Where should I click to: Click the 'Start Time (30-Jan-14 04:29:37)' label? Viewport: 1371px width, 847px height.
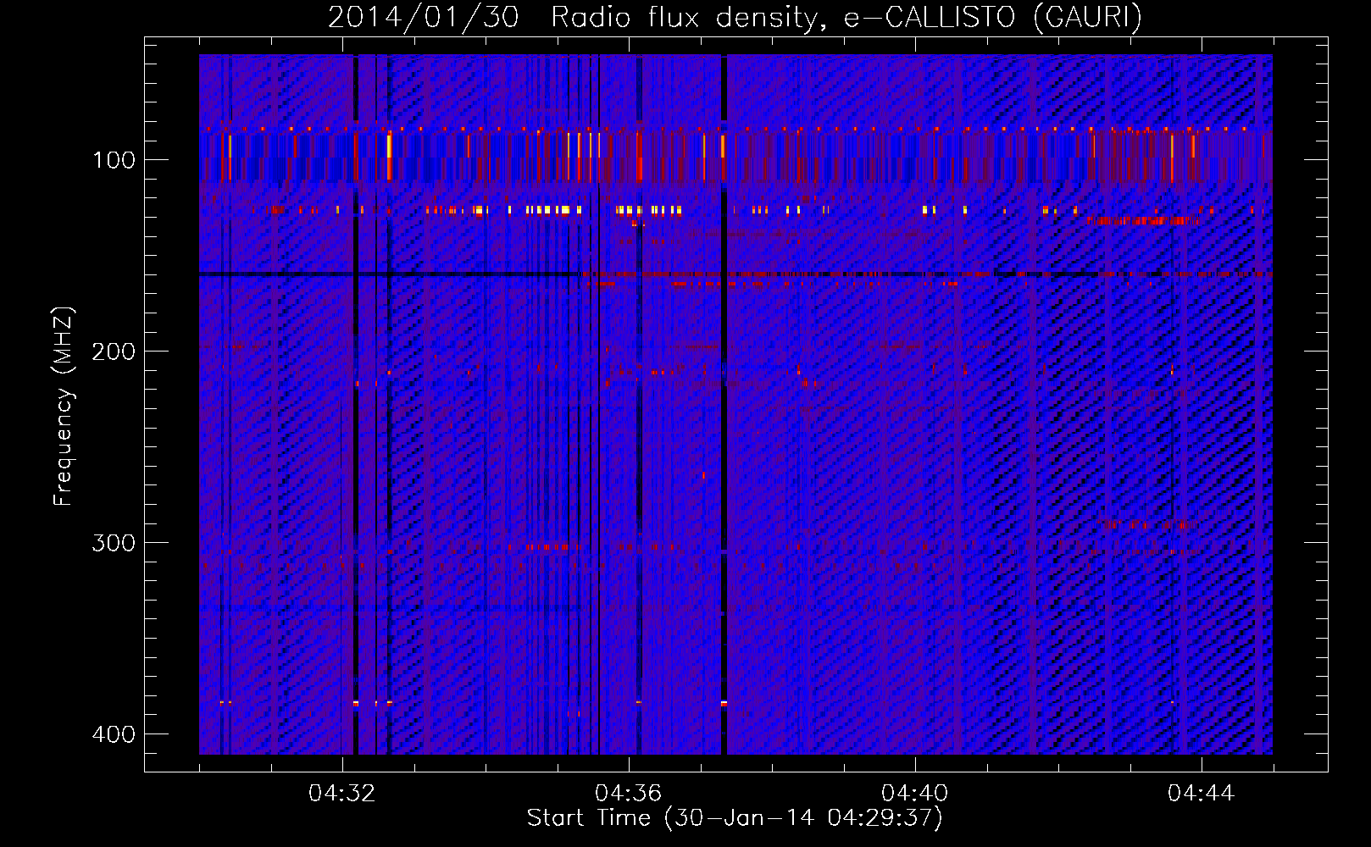[x=735, y=818]
